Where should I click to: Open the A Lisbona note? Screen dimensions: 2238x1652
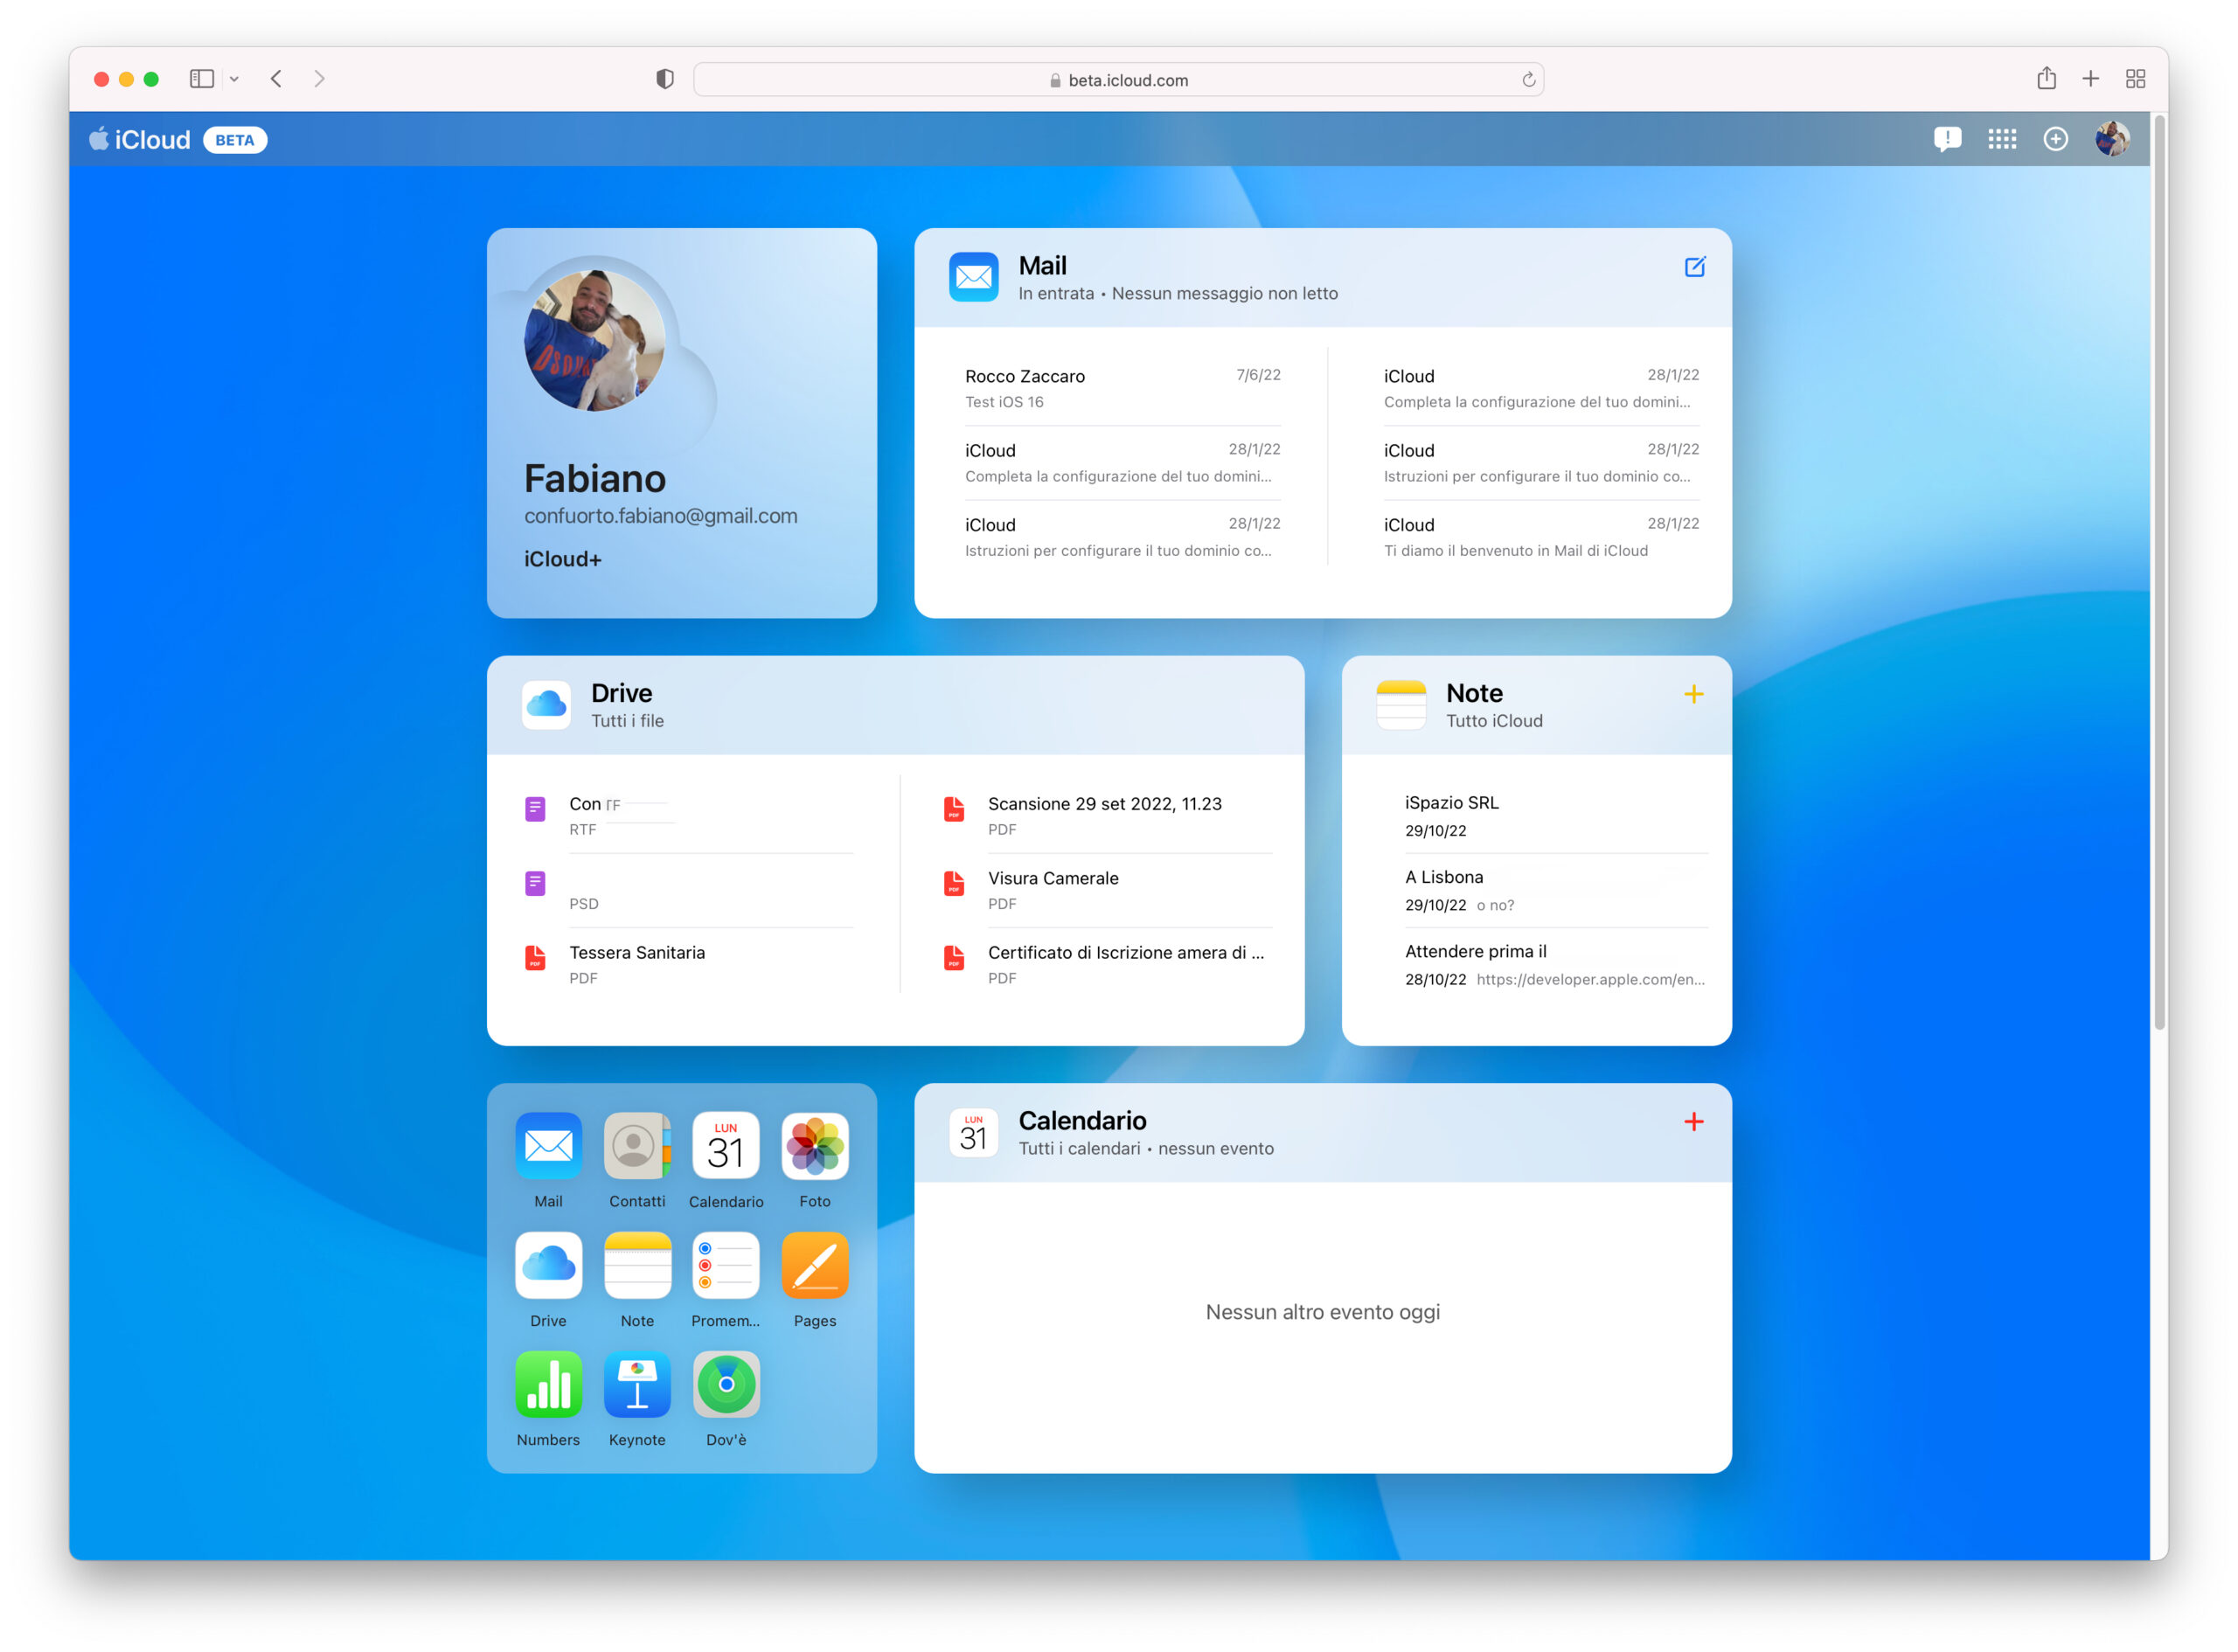pos(1556,890)
